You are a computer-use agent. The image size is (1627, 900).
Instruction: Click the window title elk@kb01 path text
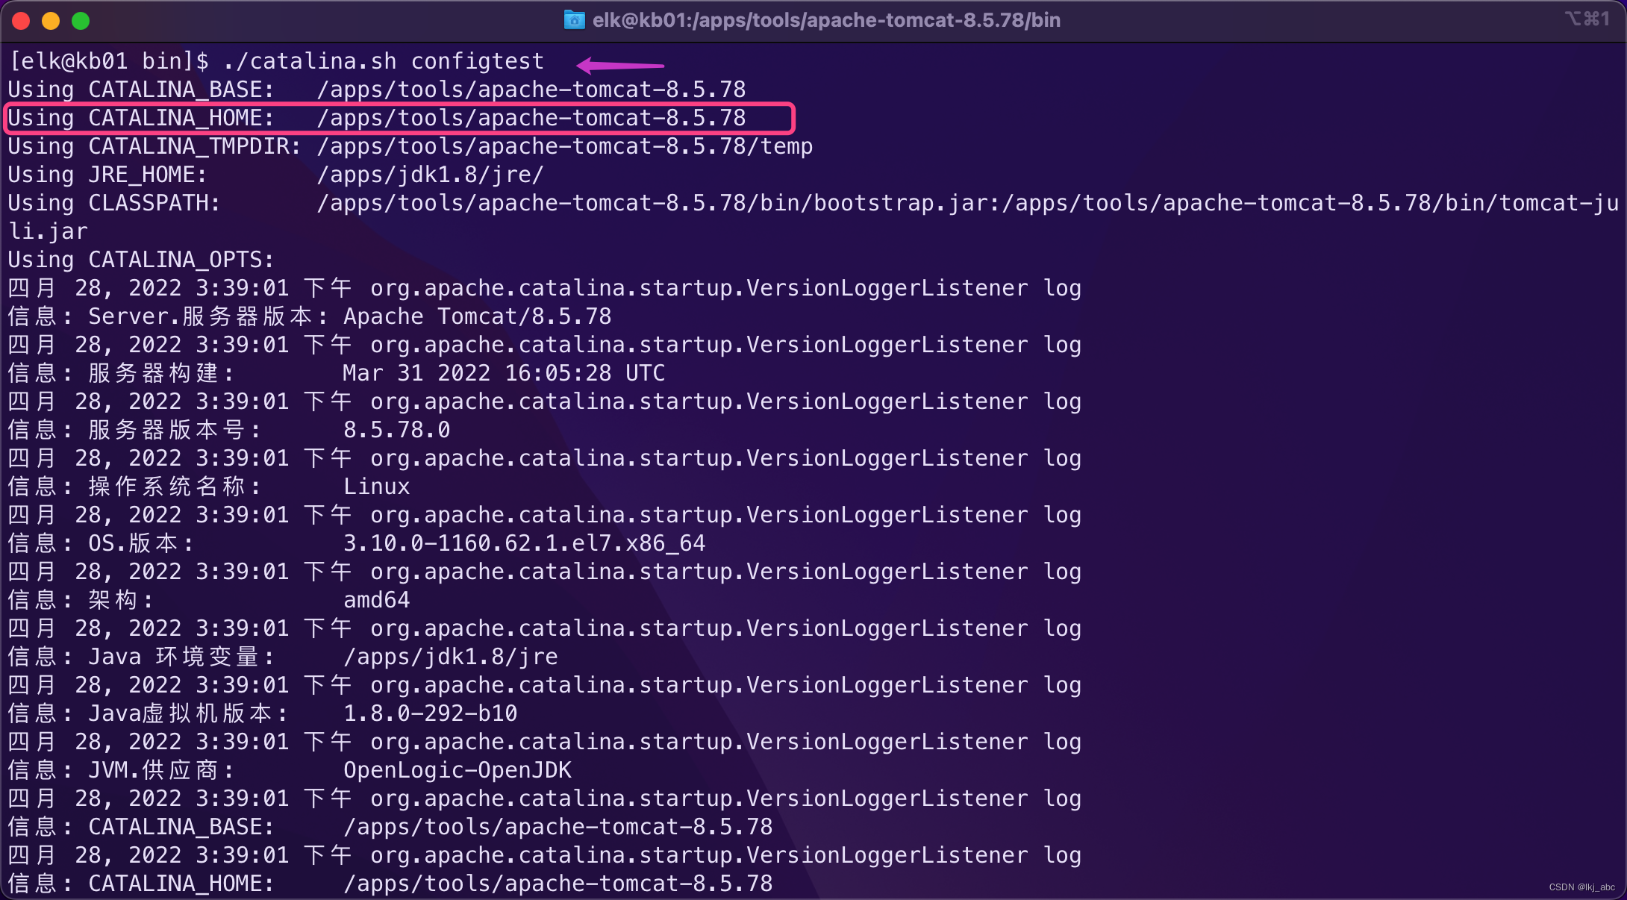[825, 20]
